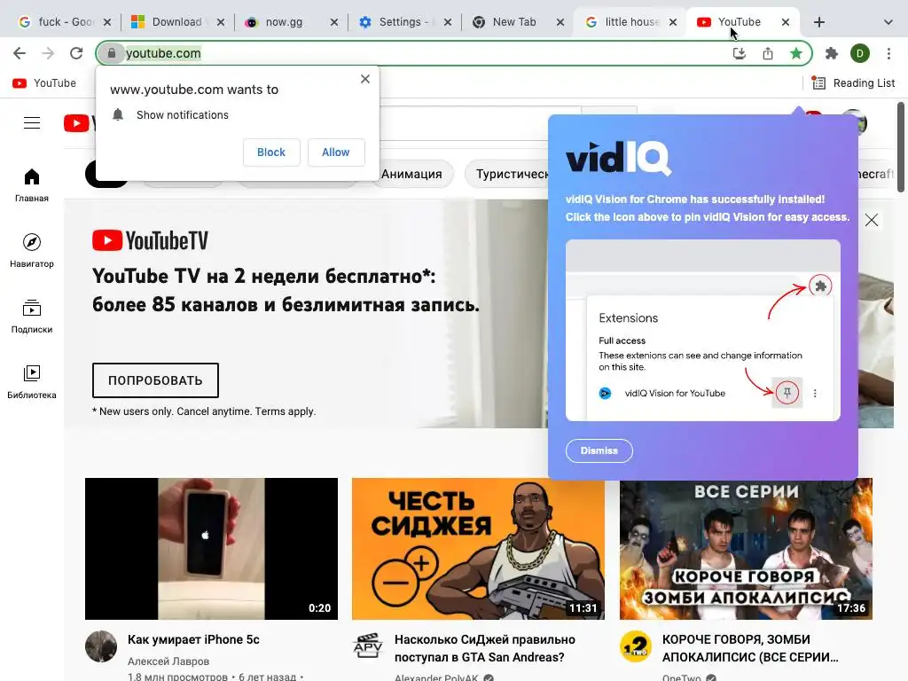The width and height of the screenshot is (908, 681).
Task: Close the Settings tab
Action: pos(448,22)
